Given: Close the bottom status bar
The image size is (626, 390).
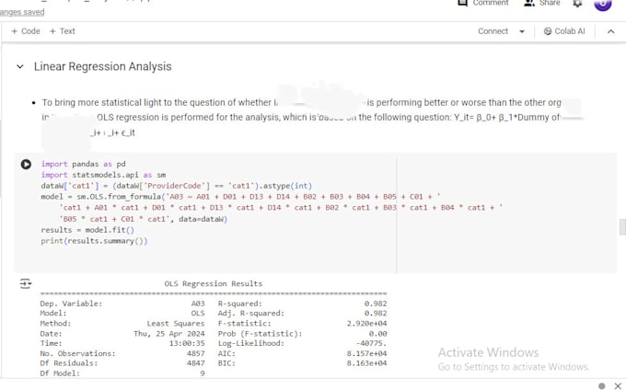Looking at the screenshot, I should tap(618, 385).
